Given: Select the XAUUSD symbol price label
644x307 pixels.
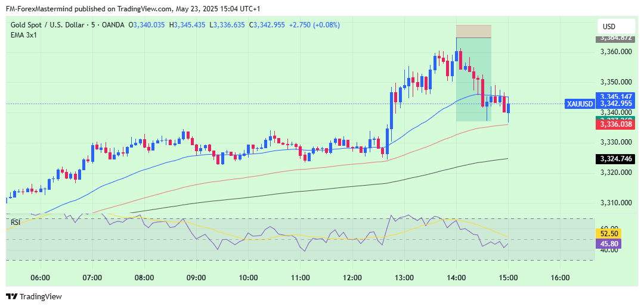Looking at the screenshot, I should coord(580,104).
